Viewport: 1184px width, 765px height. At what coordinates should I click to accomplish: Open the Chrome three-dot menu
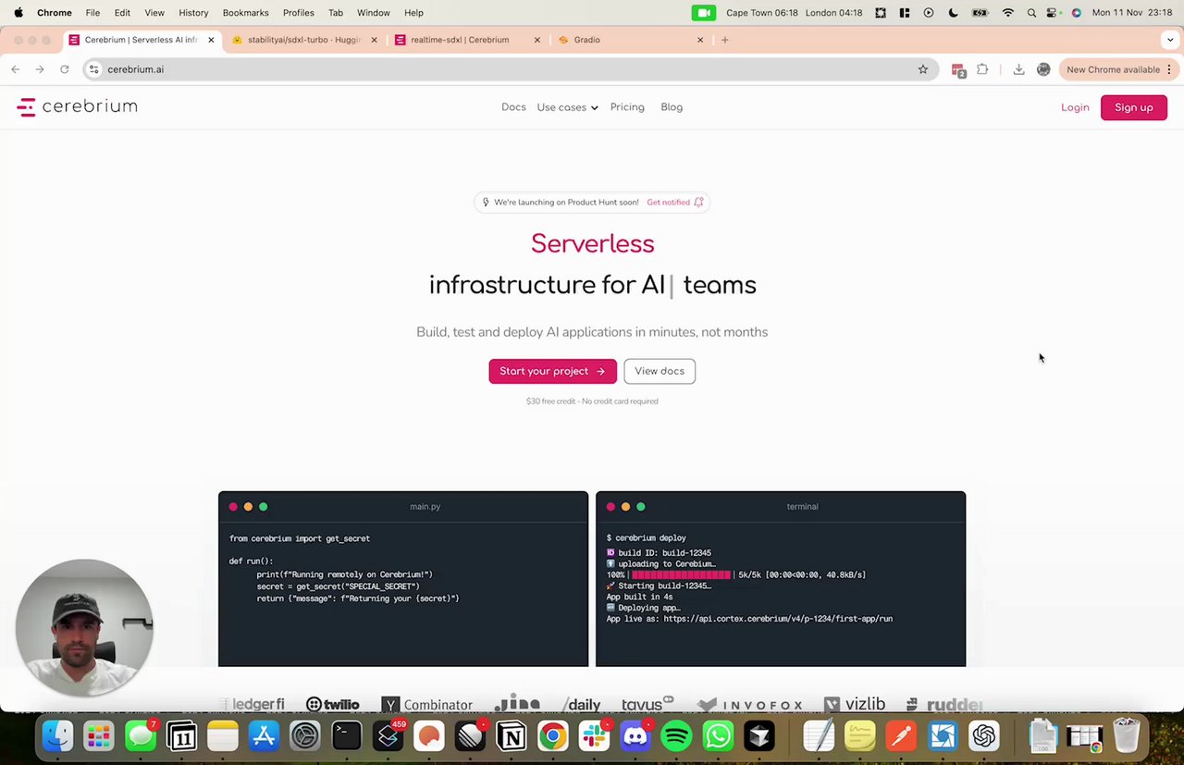click(x=1169, y=69)
